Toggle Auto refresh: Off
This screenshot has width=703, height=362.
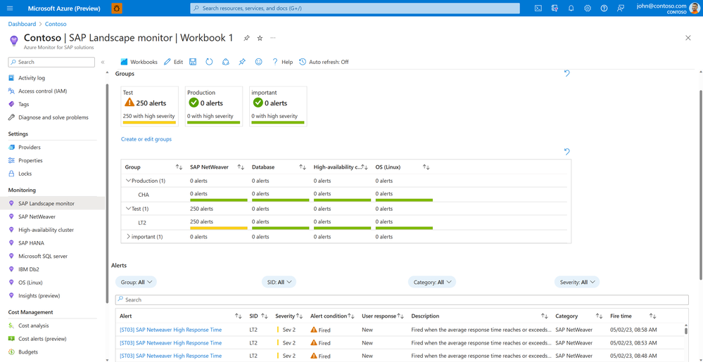pos(324,62)
